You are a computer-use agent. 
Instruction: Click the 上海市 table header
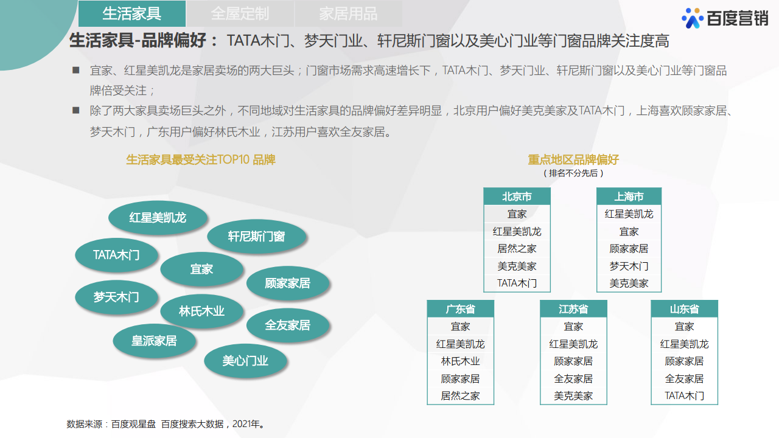click(629, 196)
